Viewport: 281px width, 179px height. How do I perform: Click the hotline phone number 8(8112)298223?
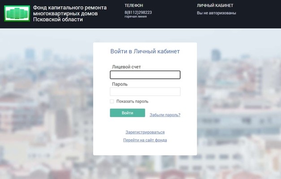pos(138,12)
